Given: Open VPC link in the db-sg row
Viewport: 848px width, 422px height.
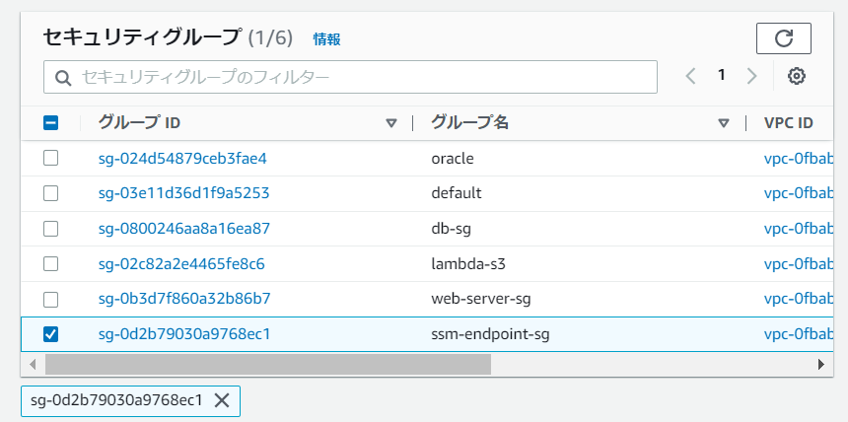Looking at the screenshot, I should pyautogui.click(x=799, y=229).
